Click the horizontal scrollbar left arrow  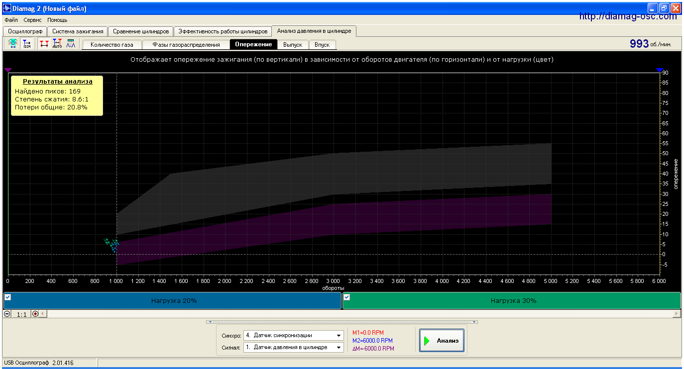click(43, 314)
